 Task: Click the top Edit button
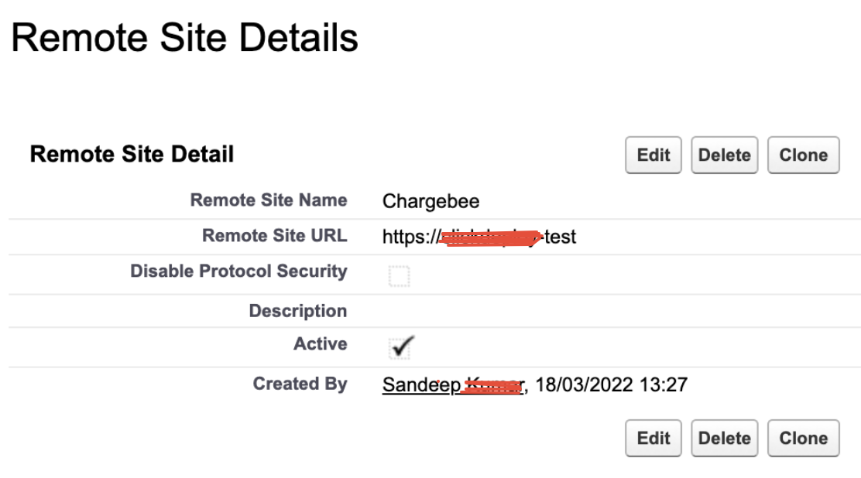pyautogui.click(x=653, y=155)
